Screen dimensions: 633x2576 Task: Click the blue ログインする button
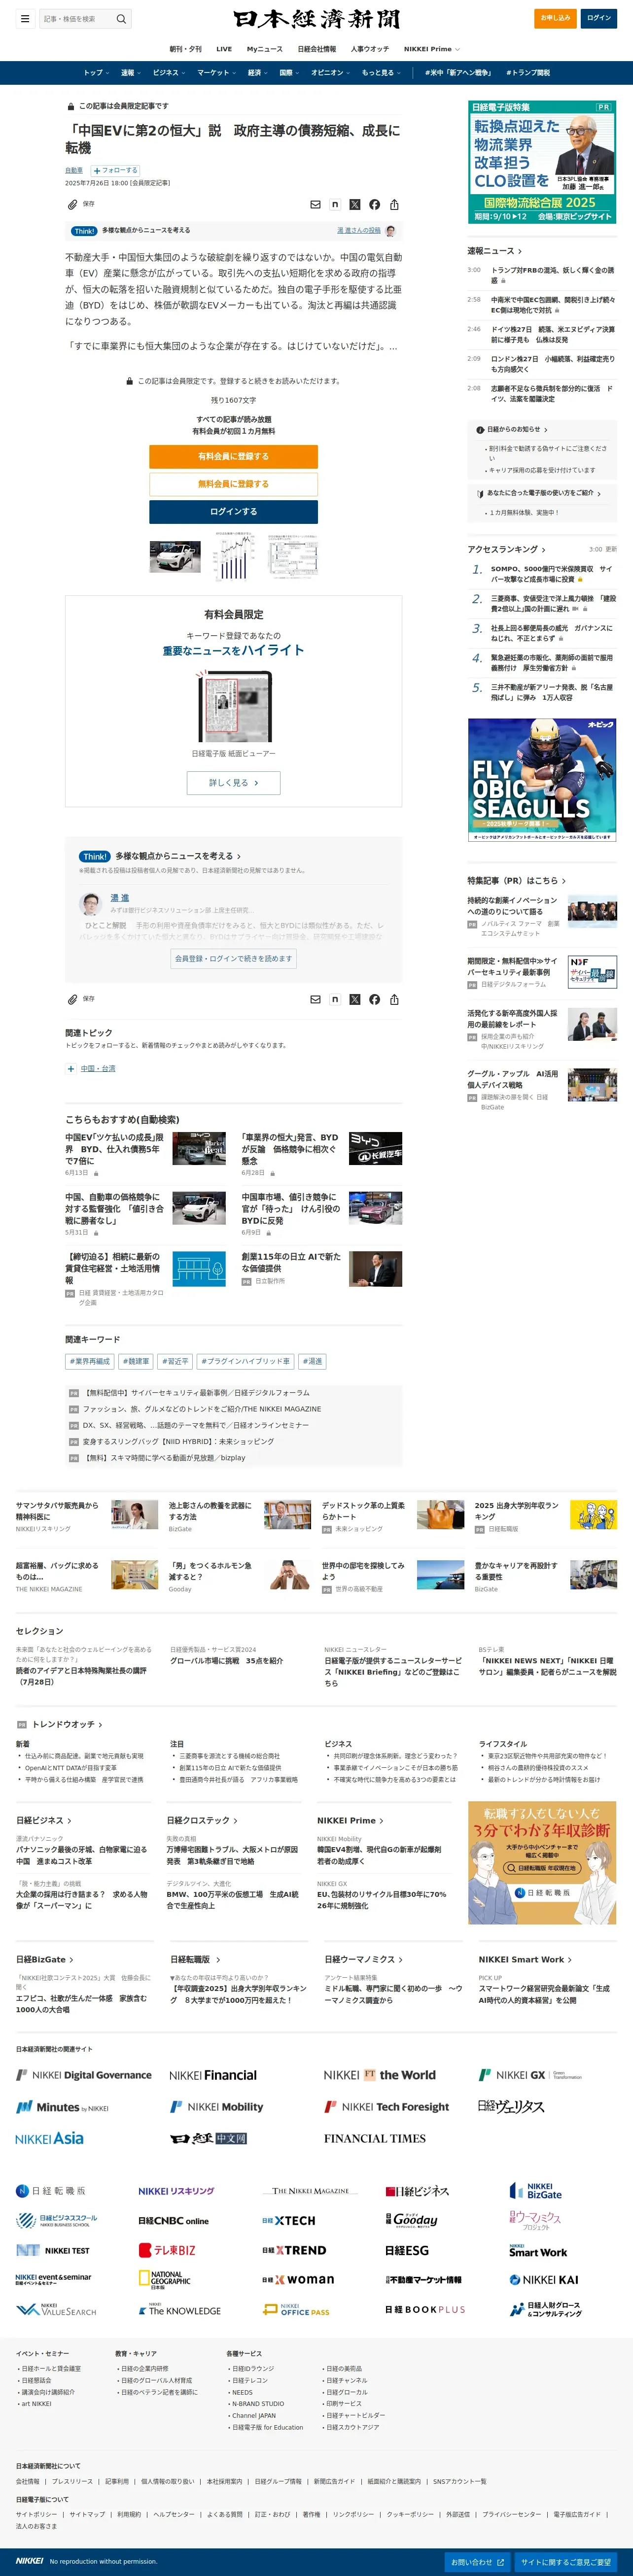[233, 511]
